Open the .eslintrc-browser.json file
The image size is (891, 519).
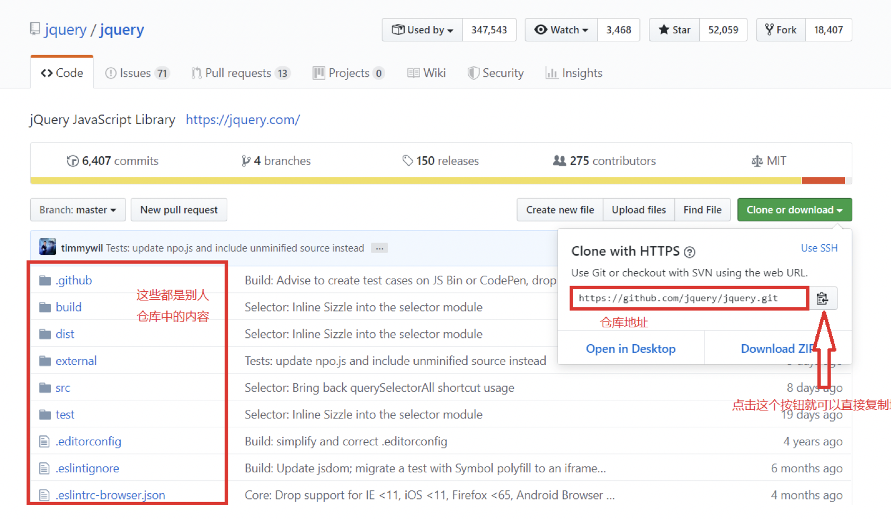pos(110,495)
